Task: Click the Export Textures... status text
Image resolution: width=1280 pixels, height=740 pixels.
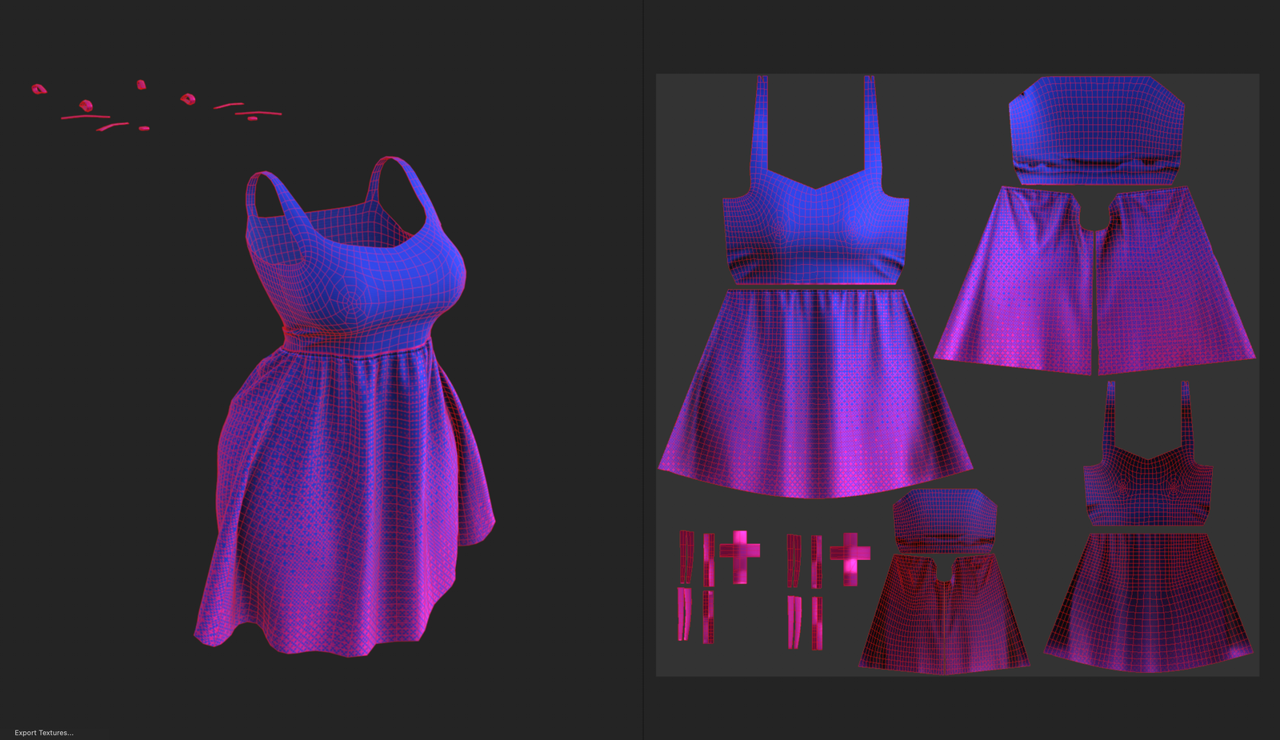Action: (x=44, y=732)
